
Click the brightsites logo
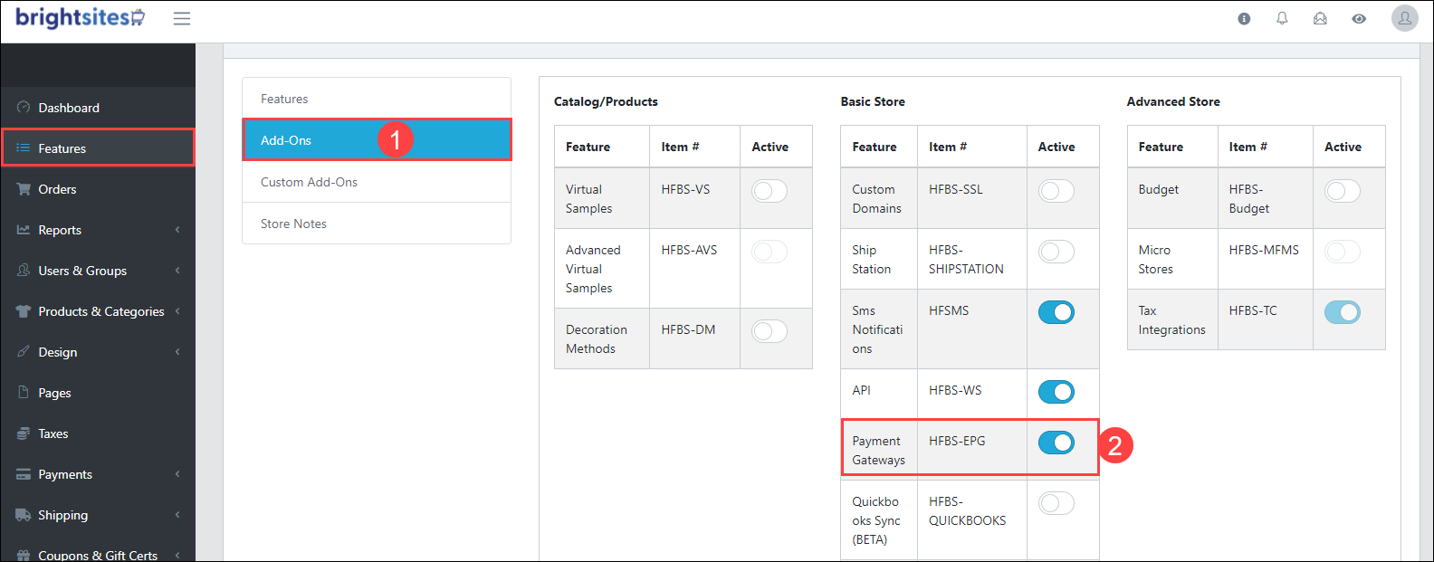[x=80, y=18]
